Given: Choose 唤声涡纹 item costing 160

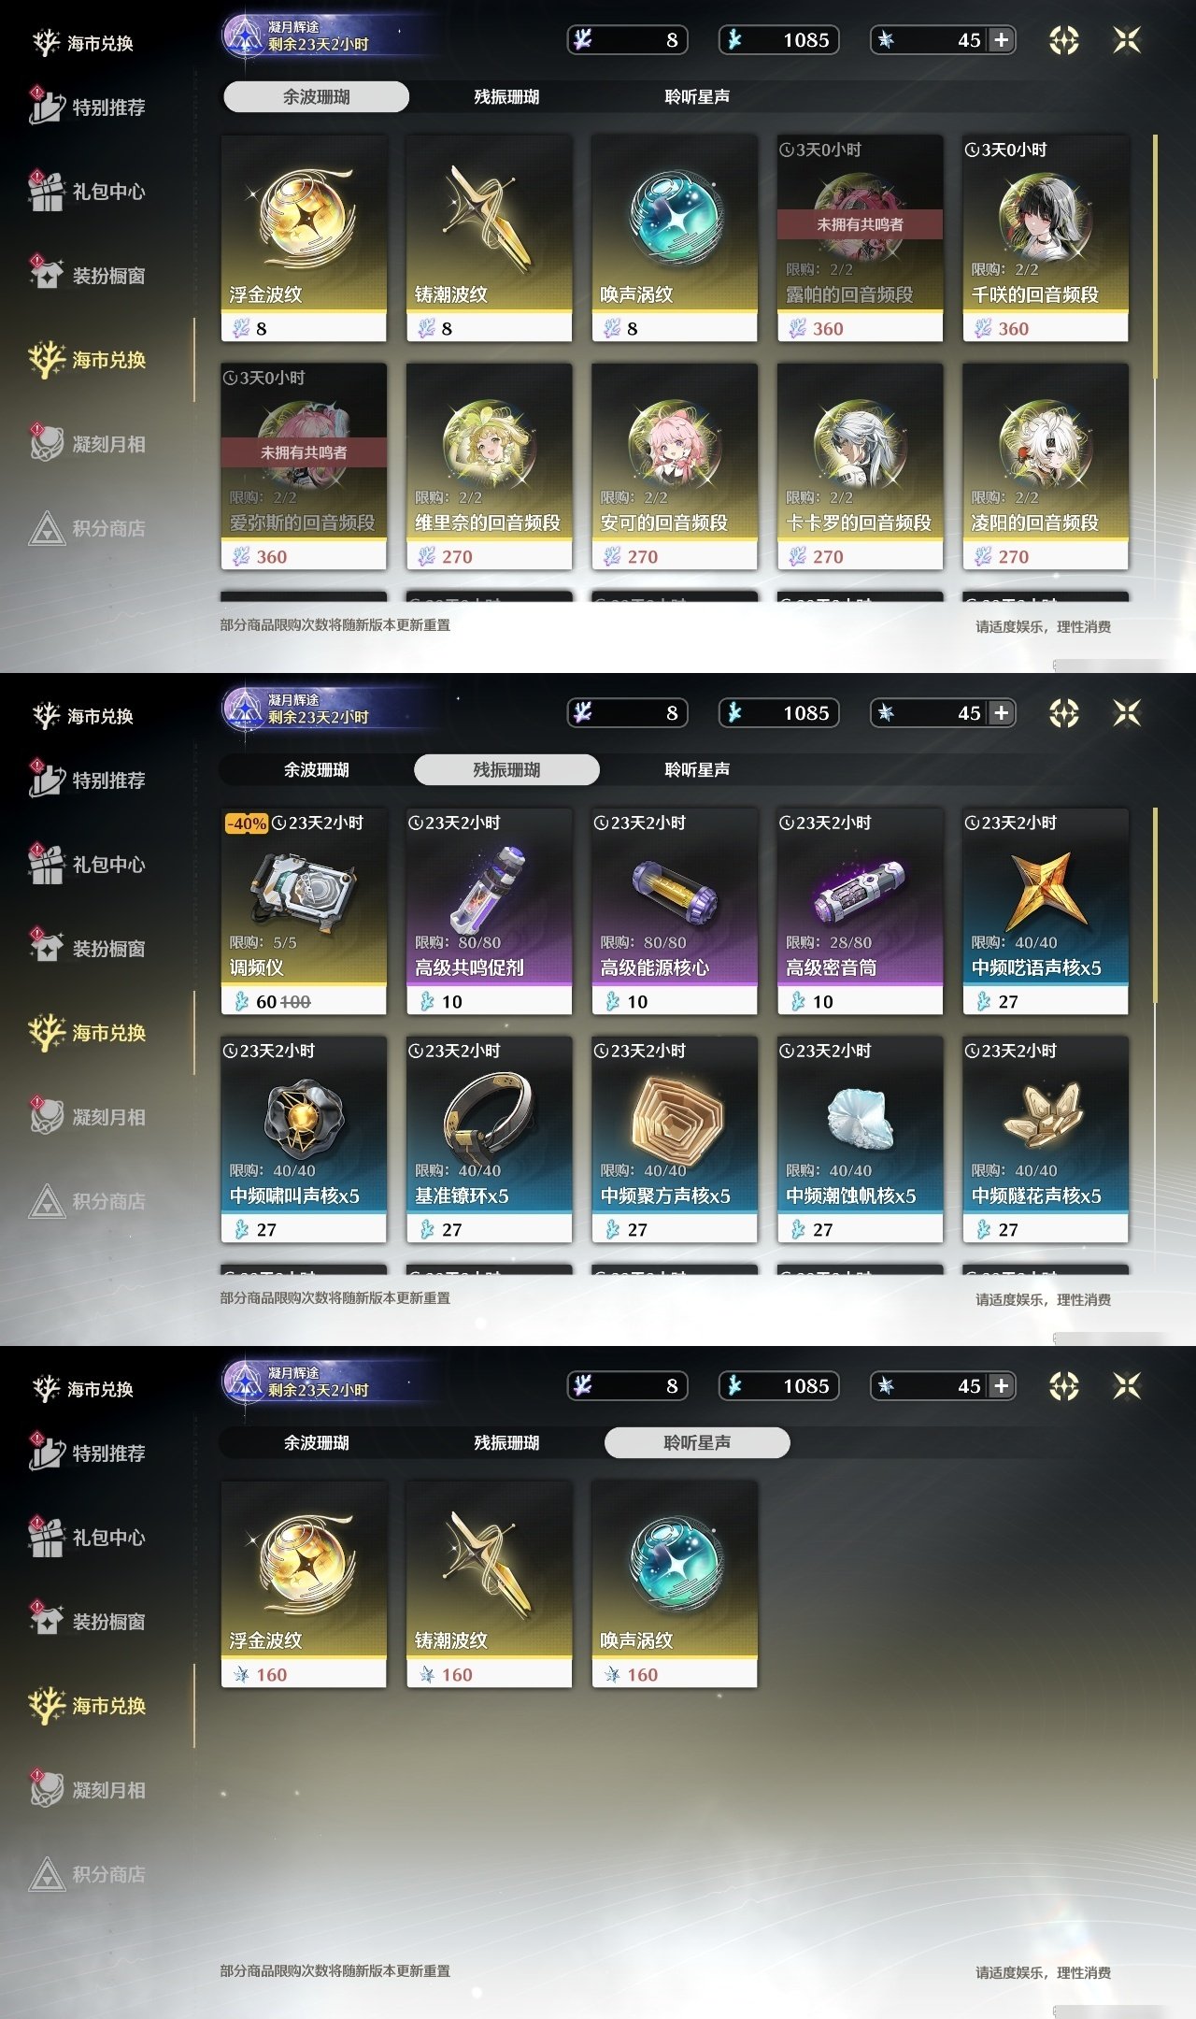Looking at the screenshot, I should 675,1584.
